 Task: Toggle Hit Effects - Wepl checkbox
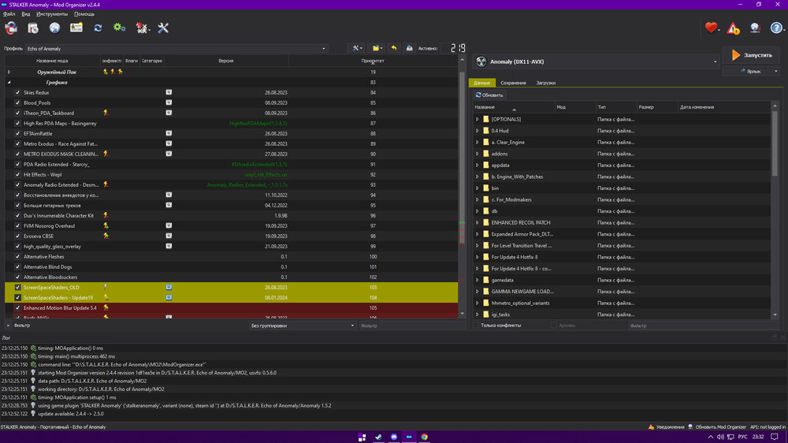pos(17,174)
